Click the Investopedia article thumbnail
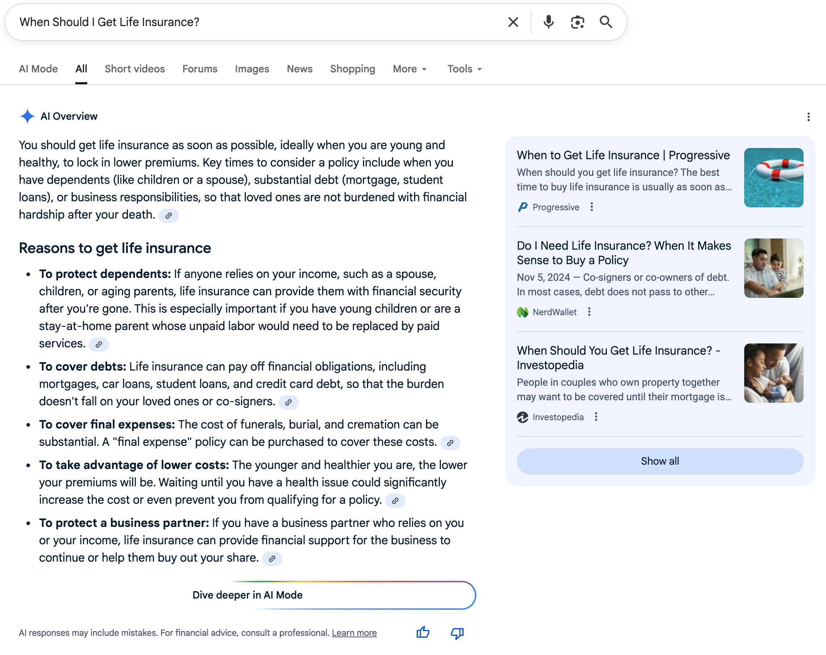826x655 pixels. [774, 373]
